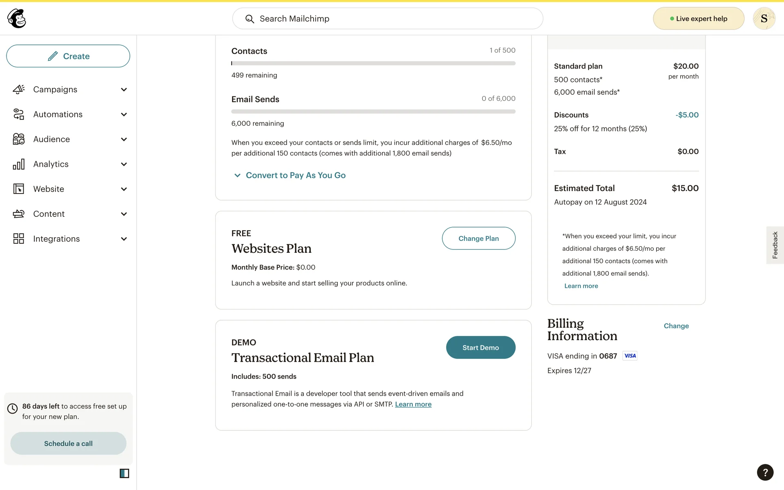784x490 pixels.
Task: Open the account avatar menu
Action: [x=764, y=19]
